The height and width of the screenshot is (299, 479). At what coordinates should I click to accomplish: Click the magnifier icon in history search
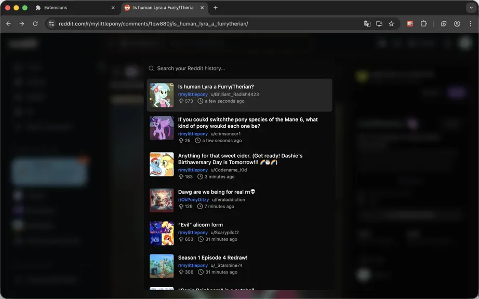point(151,69)
